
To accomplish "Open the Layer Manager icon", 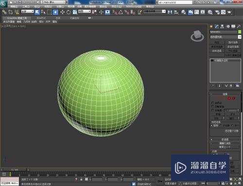I will pos(183,12).
